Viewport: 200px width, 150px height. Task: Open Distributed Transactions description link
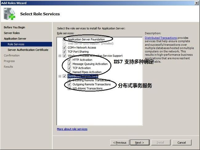click(x=161, y=38)
